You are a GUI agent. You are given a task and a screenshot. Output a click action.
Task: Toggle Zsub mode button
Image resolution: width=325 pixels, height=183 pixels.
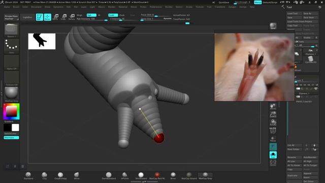tap(122, 15)
